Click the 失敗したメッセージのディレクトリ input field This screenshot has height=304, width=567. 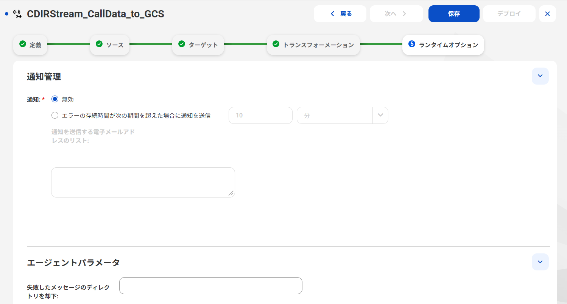coord(211,285)
